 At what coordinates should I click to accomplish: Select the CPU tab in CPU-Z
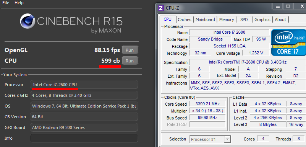167,20
